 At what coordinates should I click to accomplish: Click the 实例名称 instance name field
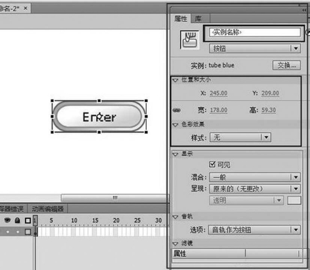pos(255,32)
